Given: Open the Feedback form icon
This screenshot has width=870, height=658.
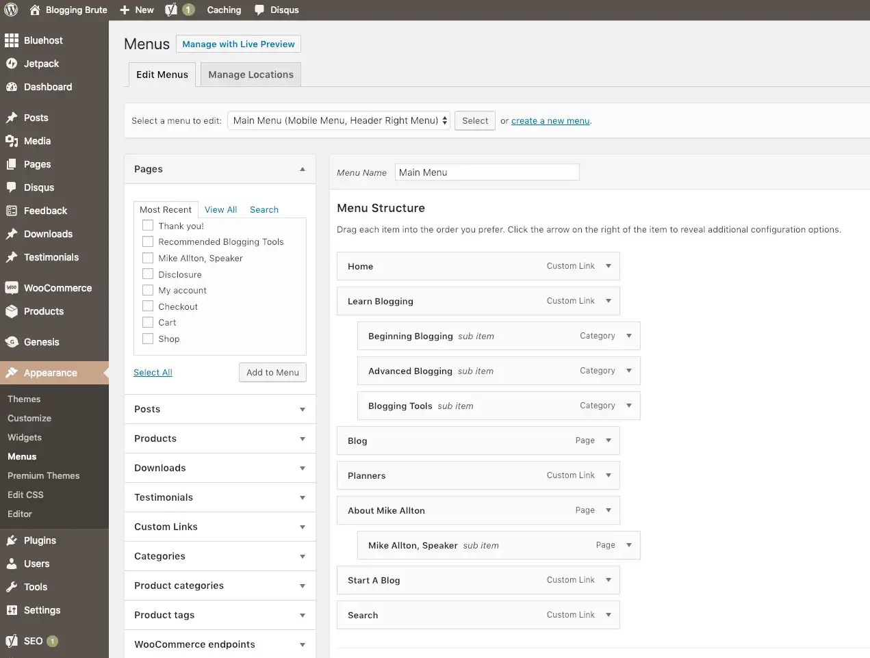Looking at the screenshot, I should coord(12,211).
